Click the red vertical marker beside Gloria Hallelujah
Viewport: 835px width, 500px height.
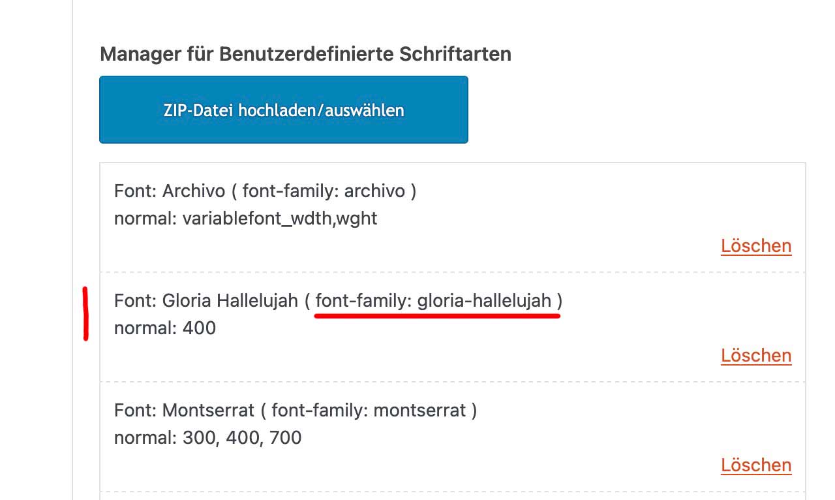[x=85, y=314]
